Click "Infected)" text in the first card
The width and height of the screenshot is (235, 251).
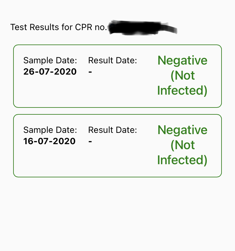pyautogui.click(x=182, y=91)
